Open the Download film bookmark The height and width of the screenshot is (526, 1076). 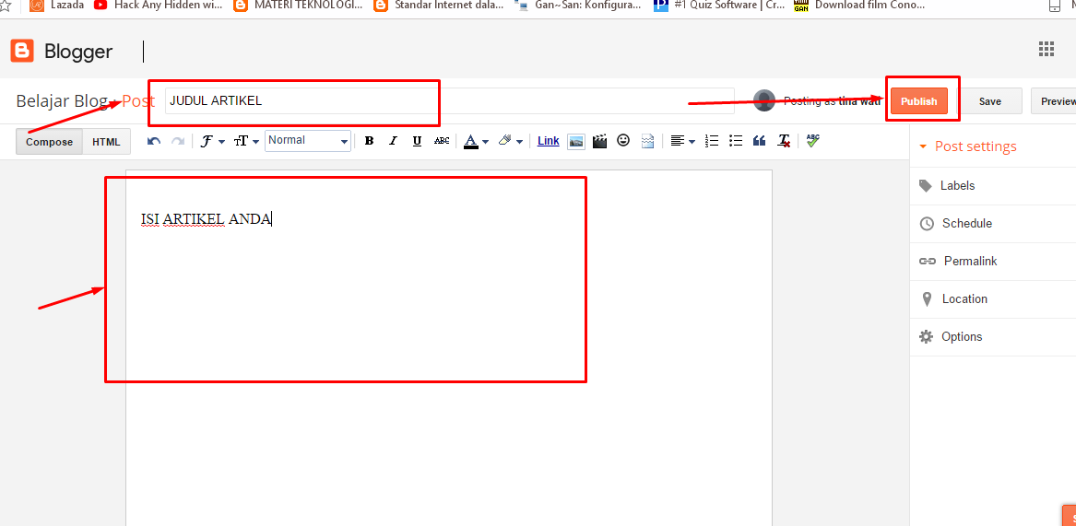(858, 6)
